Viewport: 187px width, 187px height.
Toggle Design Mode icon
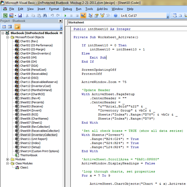(83, 16)
